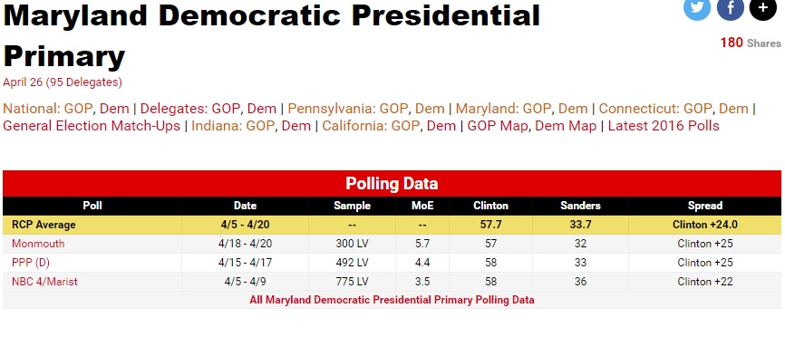Click GOP link next to National
785x337 pixels.
coord(79,109)
